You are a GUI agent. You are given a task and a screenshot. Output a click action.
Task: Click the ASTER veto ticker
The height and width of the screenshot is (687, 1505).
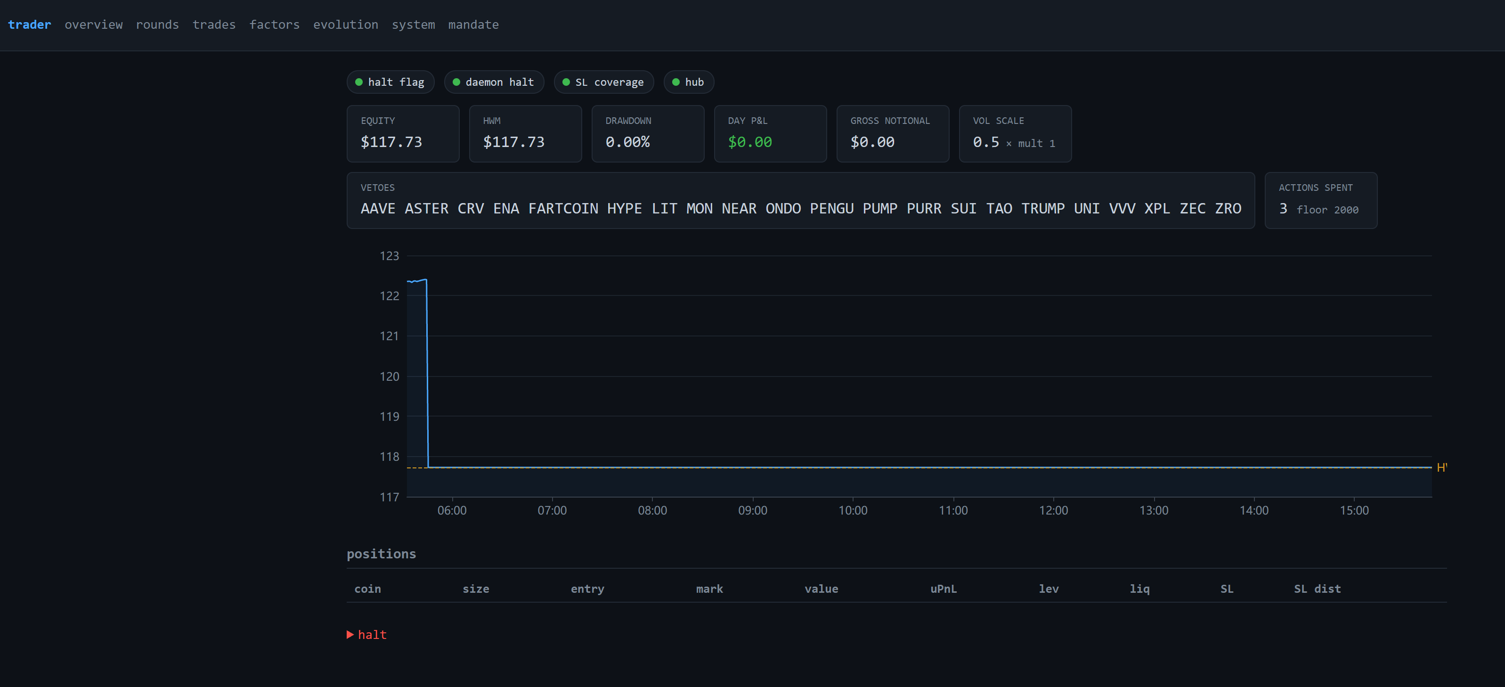click(426, 209)
